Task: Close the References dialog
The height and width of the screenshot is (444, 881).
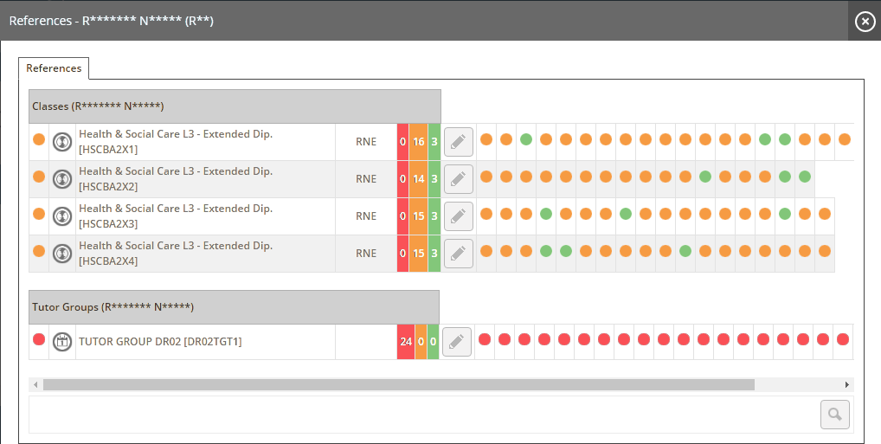Action: click(865, 22)
